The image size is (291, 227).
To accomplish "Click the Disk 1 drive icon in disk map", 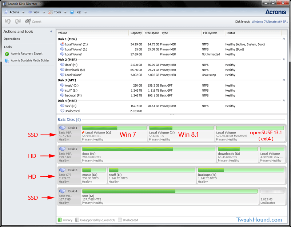I will tap(62, 128).
